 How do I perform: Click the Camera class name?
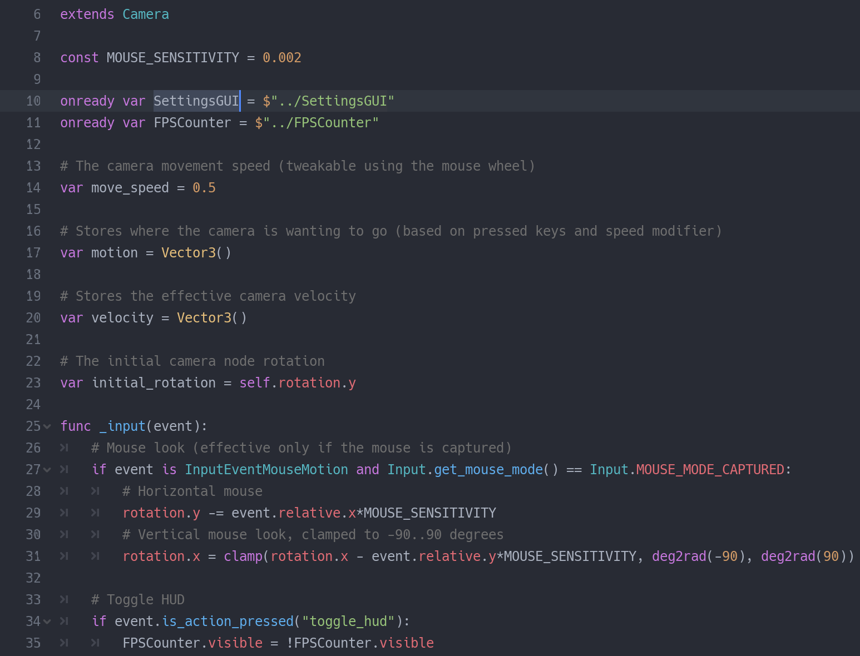click(146, 14)
